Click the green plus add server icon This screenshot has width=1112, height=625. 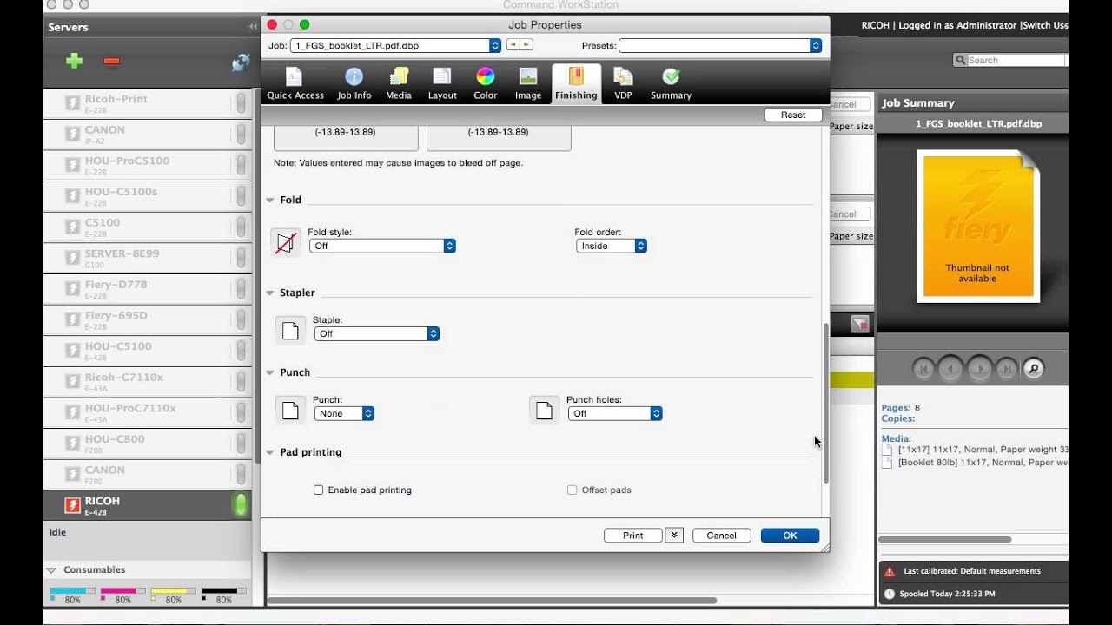click(x=74, y=61)
